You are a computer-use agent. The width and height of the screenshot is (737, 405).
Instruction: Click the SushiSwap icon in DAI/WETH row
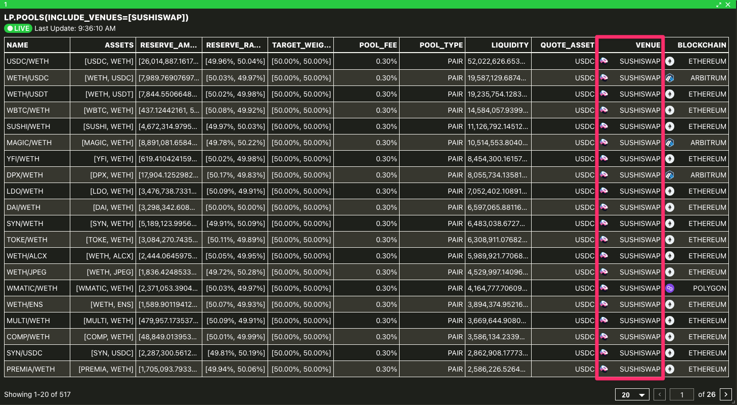tap(604, 207)
